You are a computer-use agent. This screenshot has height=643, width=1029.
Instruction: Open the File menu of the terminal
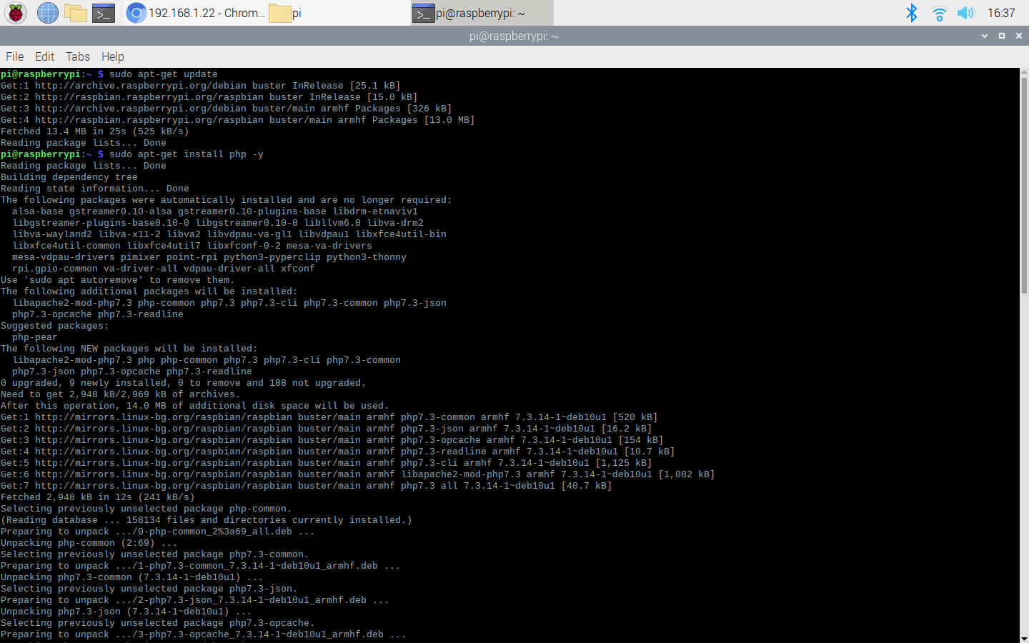14,56
